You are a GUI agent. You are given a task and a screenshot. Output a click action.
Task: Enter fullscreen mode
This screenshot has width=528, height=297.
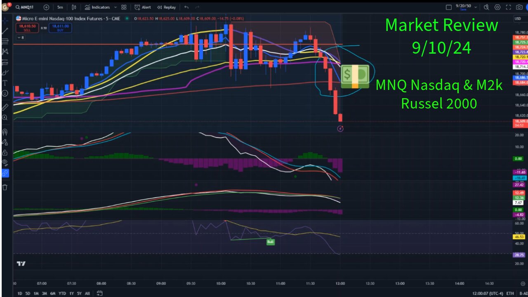(x=508, y=7)
